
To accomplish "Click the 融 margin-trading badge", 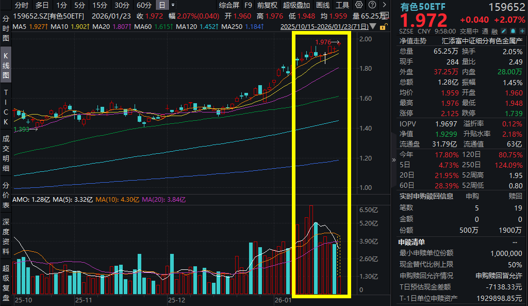I will pos(493,31).
